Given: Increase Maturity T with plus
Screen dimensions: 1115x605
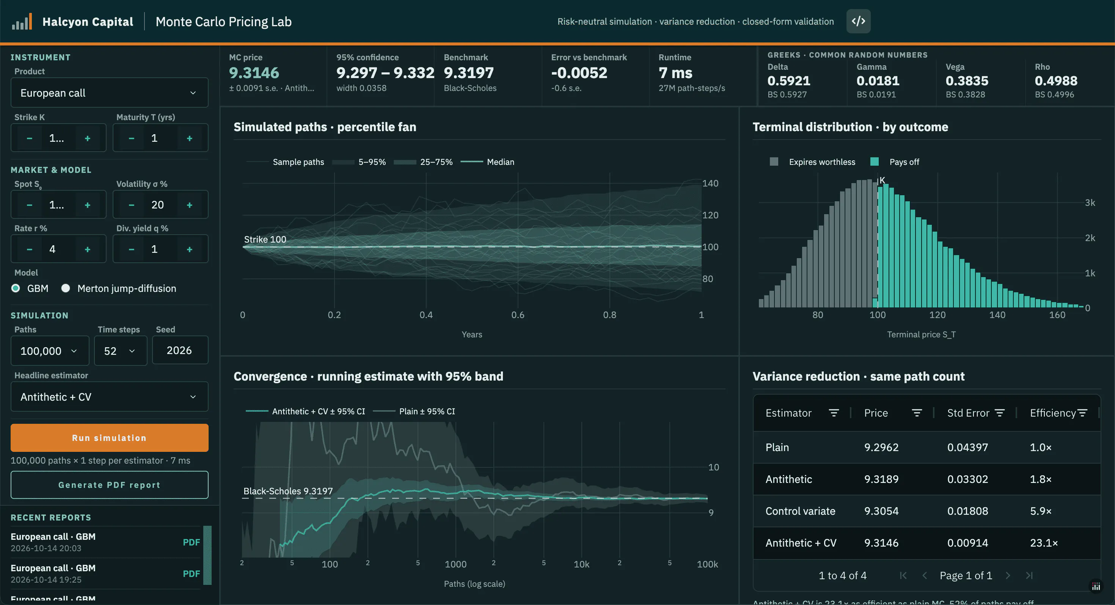Looking at the screenshot, I should pos(190,138).
